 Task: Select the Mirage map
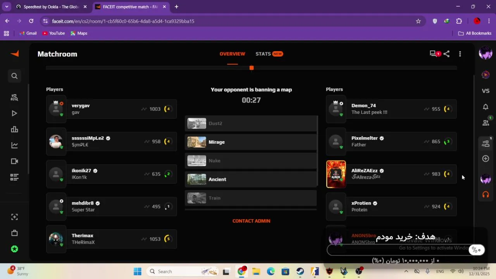251,142
